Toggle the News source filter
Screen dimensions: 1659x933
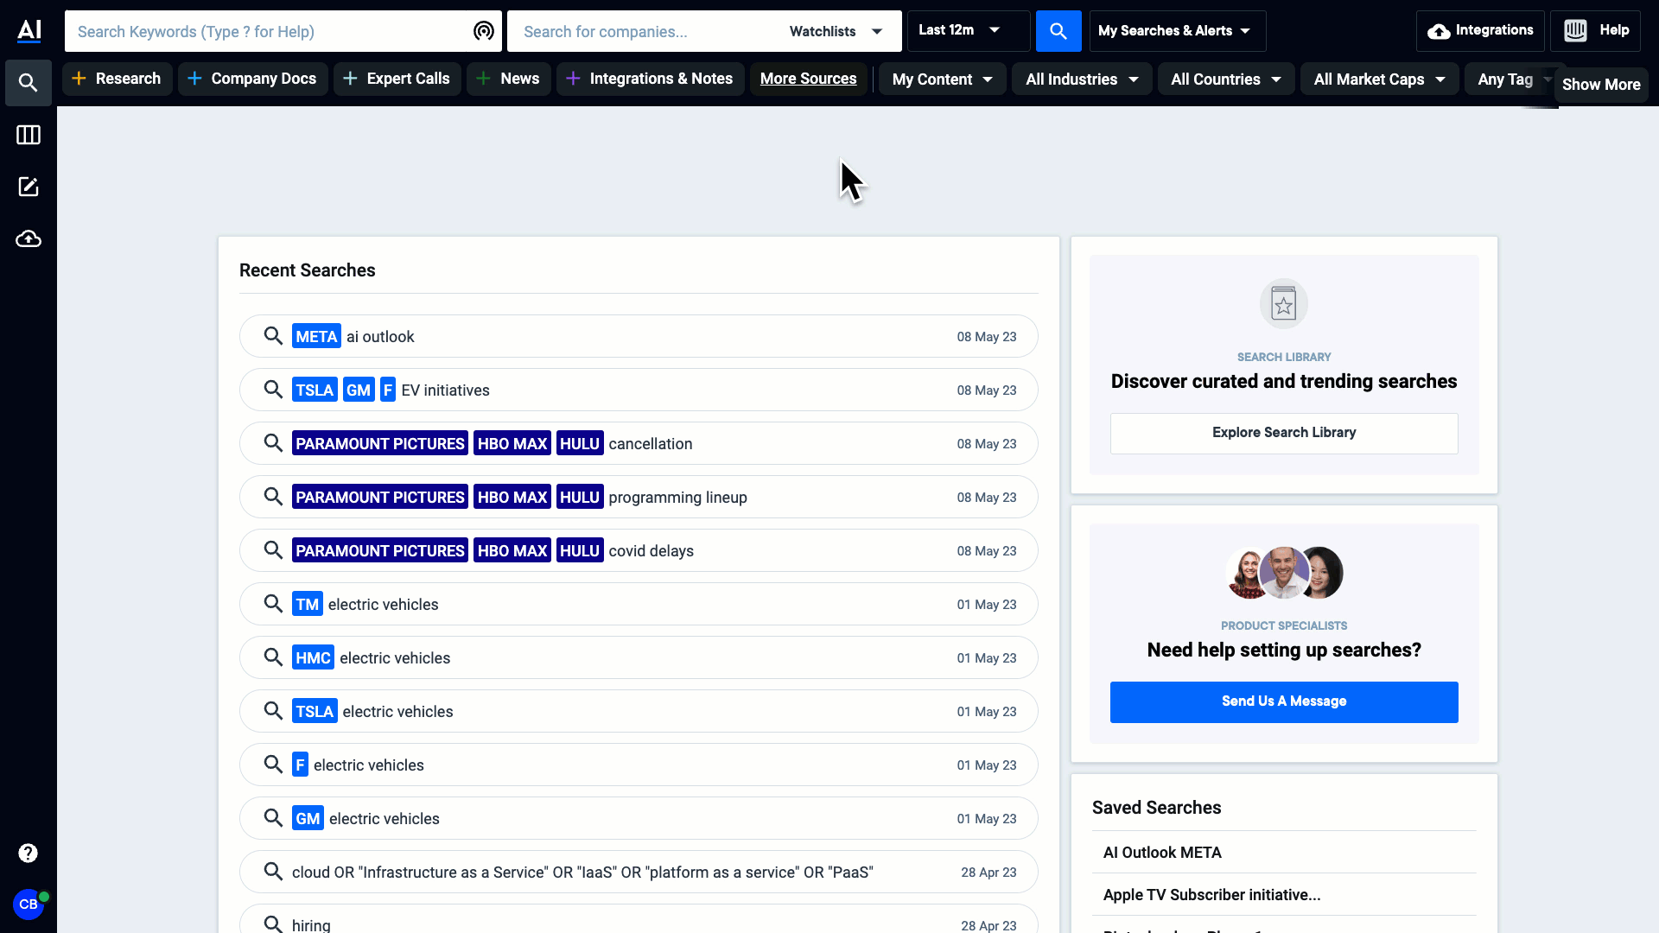(509, 79)
